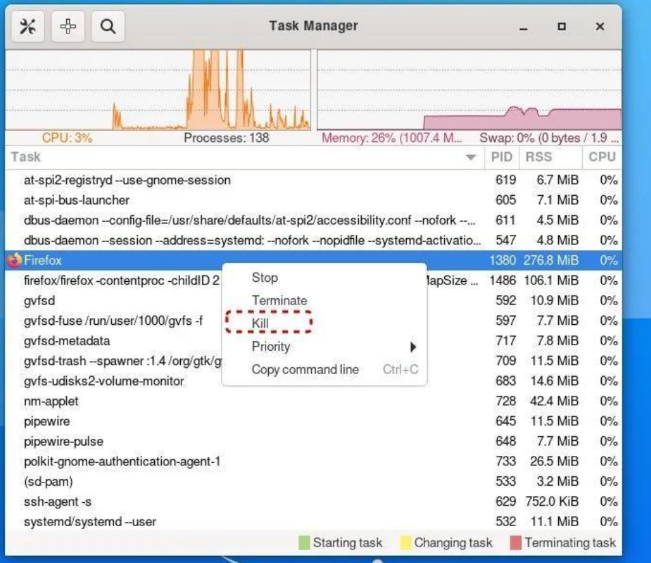Maximize the Task Manager window
Viewport: 651px width, 563px height.
(562, 27)
